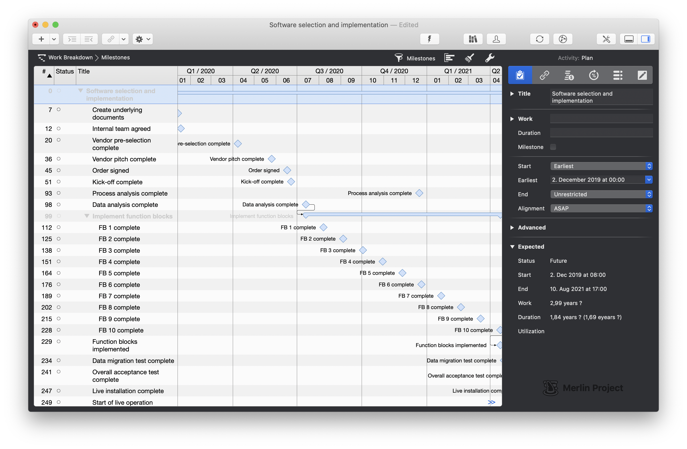Click the Work Breakdown view icon
Image resolution: width=687 pixels, height=449 pixels.
point(42,58)
